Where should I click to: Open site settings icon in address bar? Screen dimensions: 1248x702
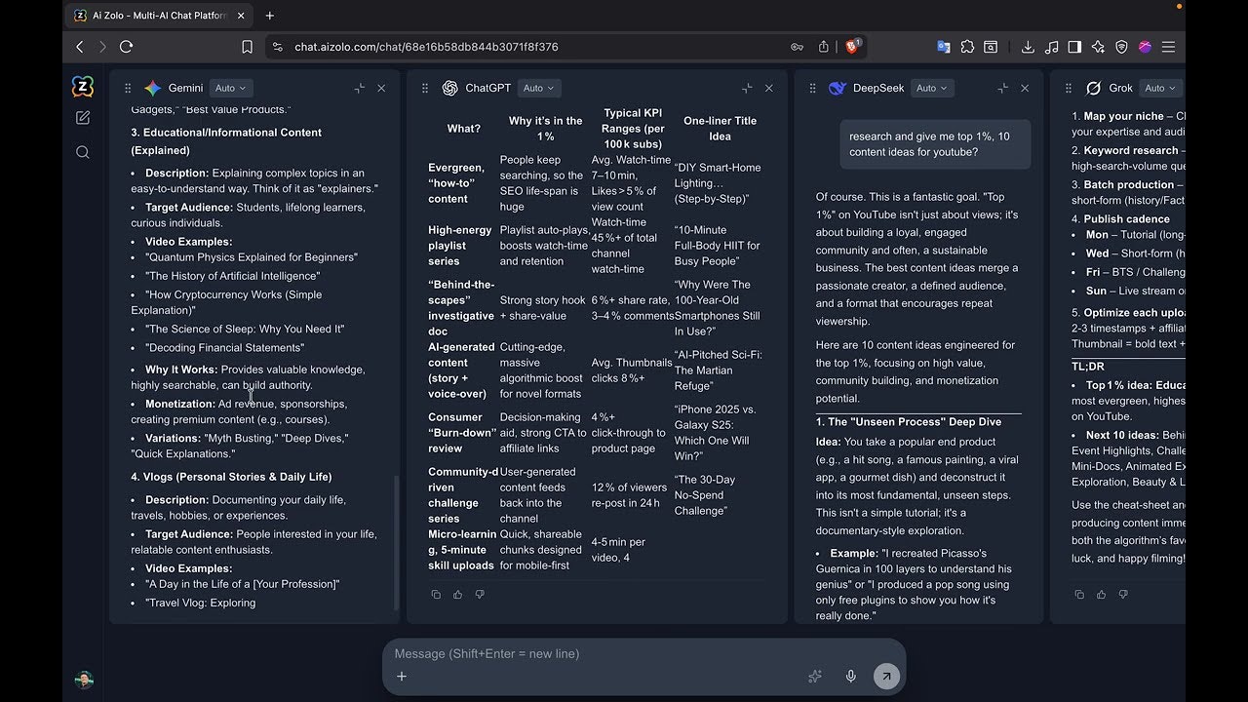click(278, 47)
